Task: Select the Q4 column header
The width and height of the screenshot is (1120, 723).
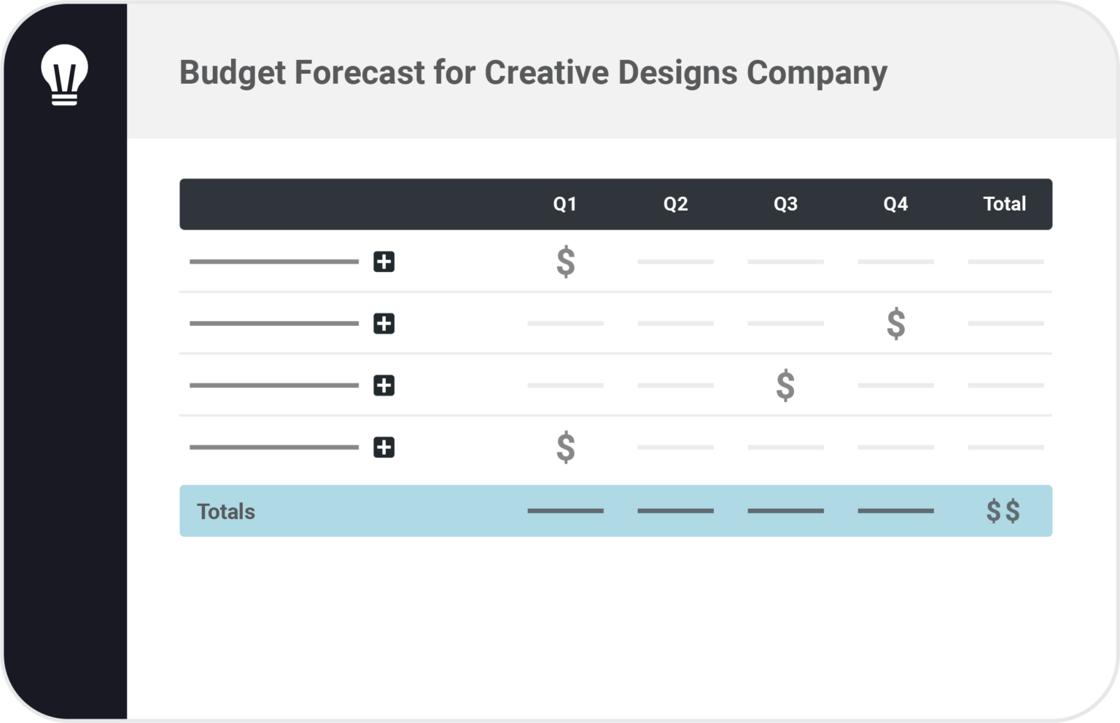Action: [x=895, y=204]
